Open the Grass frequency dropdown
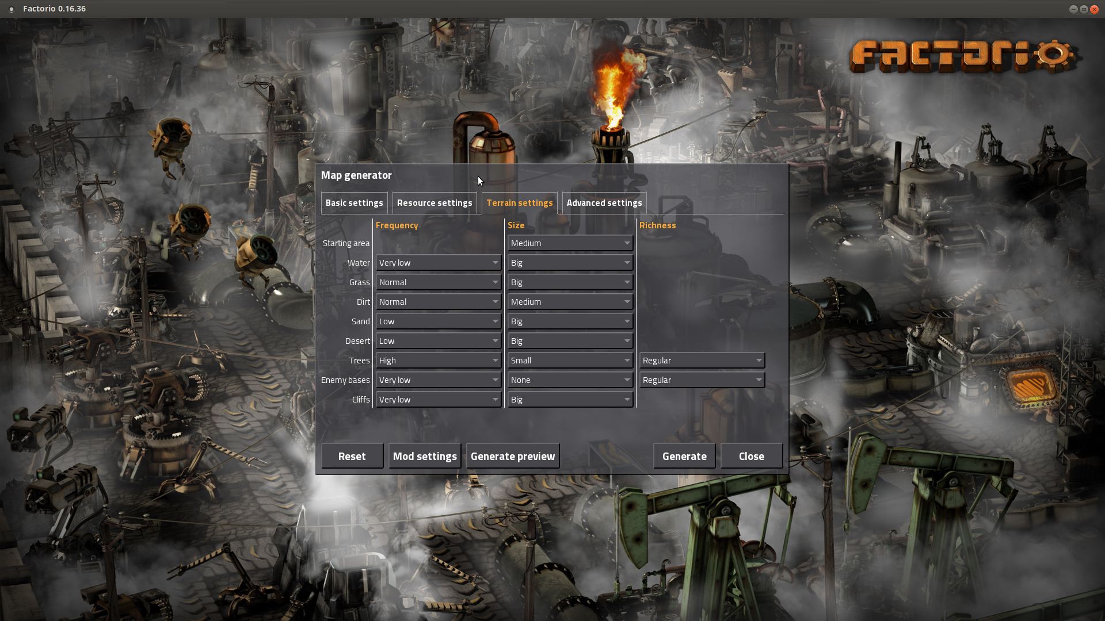This screenshot has height=621, width=1105. coord(438,282)
